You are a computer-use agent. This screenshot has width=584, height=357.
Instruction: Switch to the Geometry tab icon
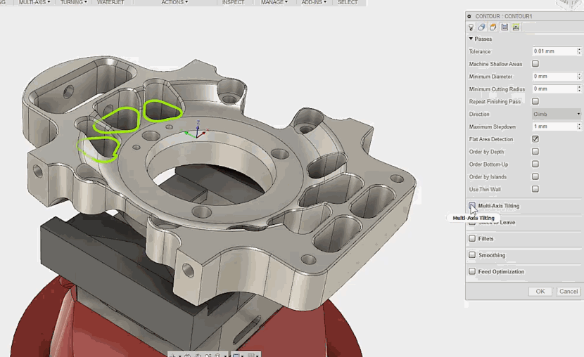click(x=482, y=27)
